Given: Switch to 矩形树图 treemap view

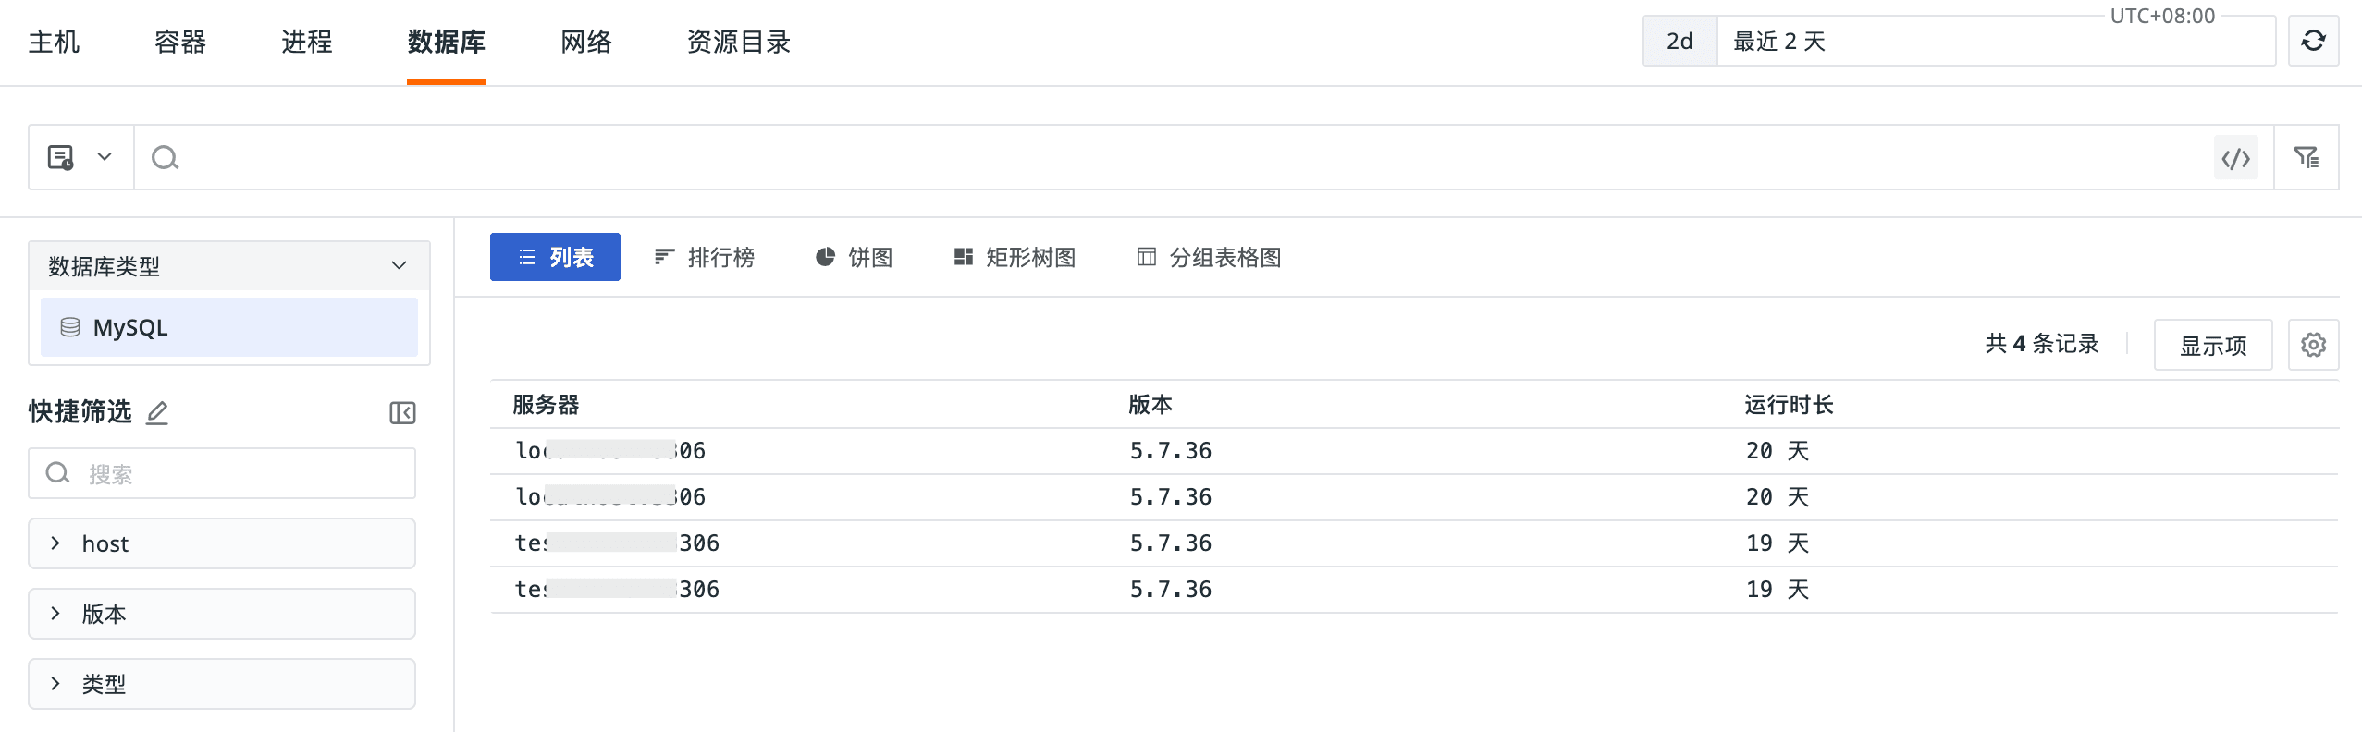Looking at the screenshot, I should pos(1015,257).
